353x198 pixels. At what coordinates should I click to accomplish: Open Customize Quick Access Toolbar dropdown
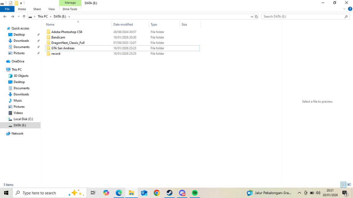(x=21, y=3)
